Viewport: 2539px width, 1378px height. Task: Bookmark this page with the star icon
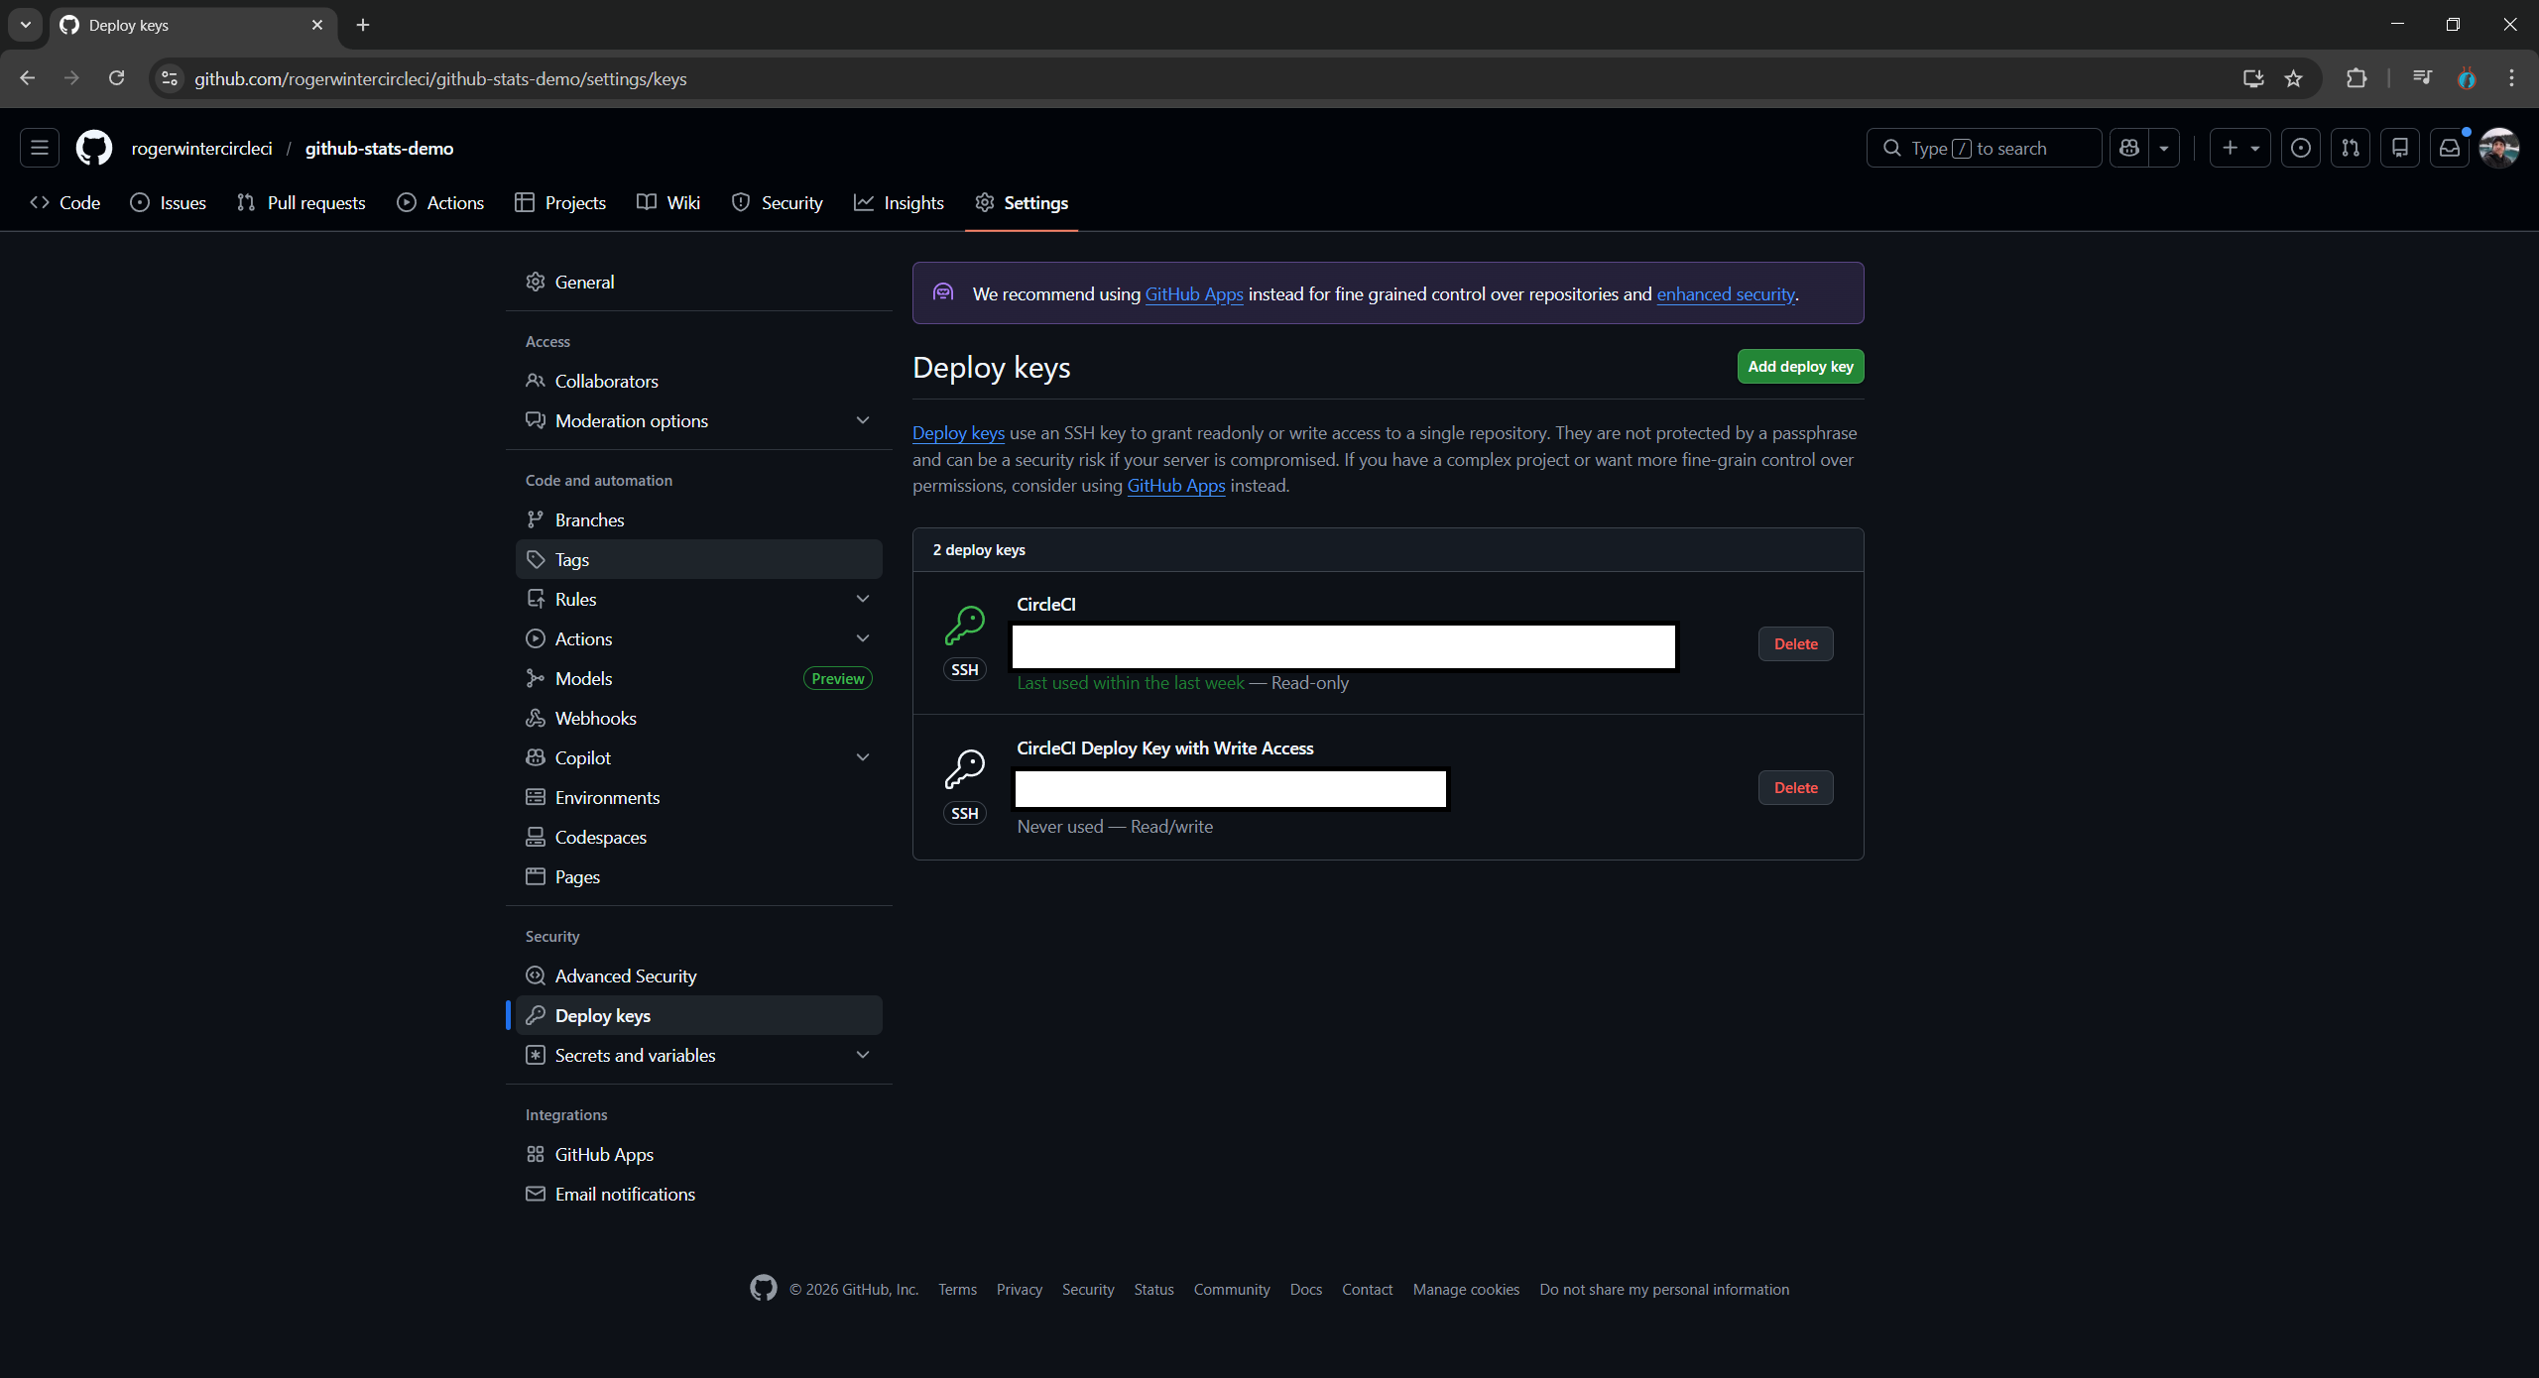[x=2294, y=78]
